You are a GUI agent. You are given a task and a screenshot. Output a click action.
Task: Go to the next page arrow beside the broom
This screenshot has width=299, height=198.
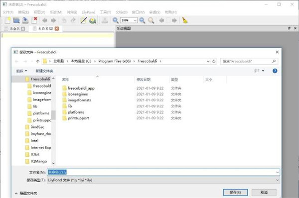point(174,20)
